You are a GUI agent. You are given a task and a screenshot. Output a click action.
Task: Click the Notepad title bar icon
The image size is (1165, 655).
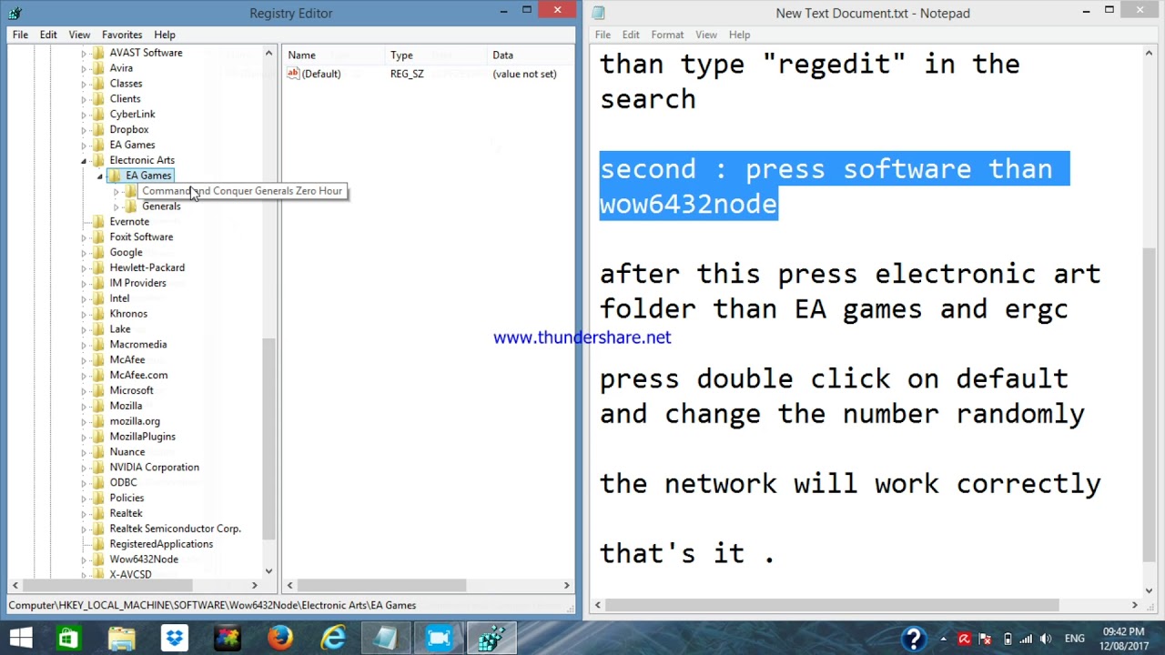click(x=598, y=13)
